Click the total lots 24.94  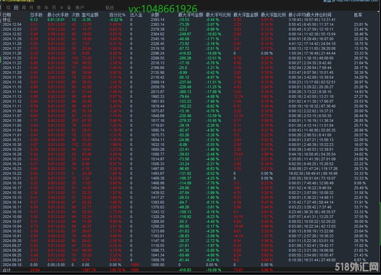tap(35, 270)
